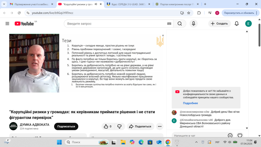
Task: Open ДУМКА АДВОКАТА channel avatar
Action: (x=13, y=126)
